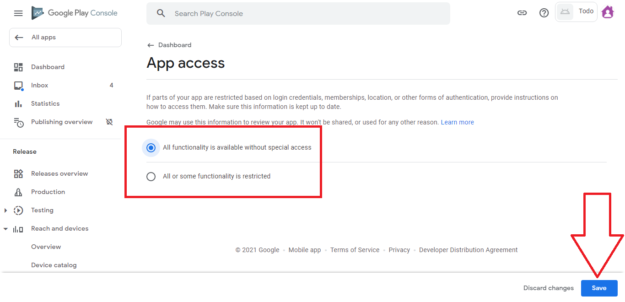
Task: Select "All functionality is available without special access"
Action: point(151,148)
